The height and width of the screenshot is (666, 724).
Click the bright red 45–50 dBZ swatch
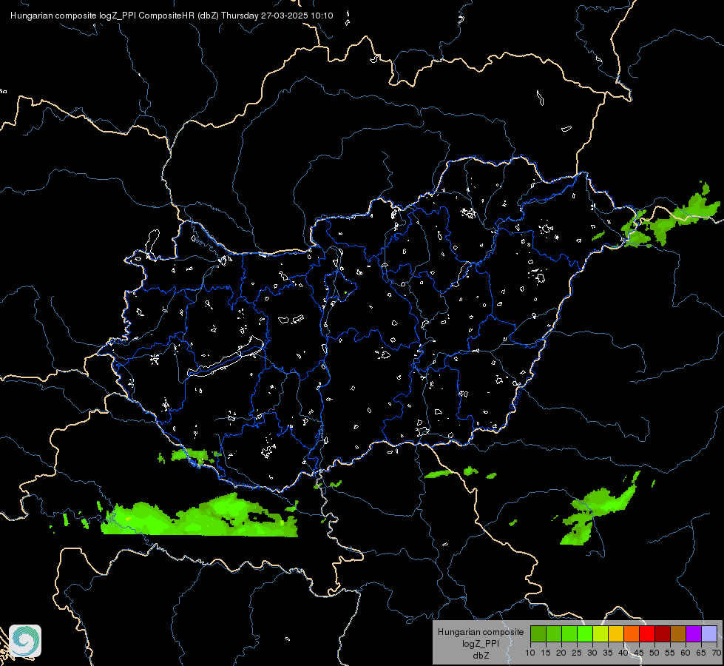(x=647, y=633)
